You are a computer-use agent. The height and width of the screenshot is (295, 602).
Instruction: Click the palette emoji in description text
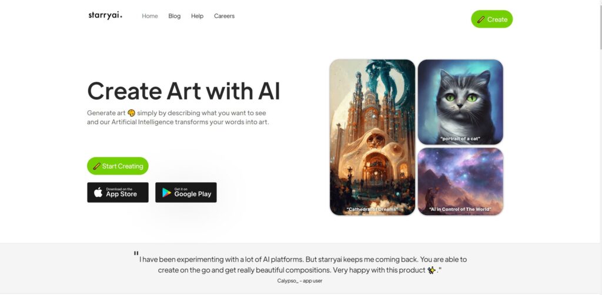pos(131,113)
